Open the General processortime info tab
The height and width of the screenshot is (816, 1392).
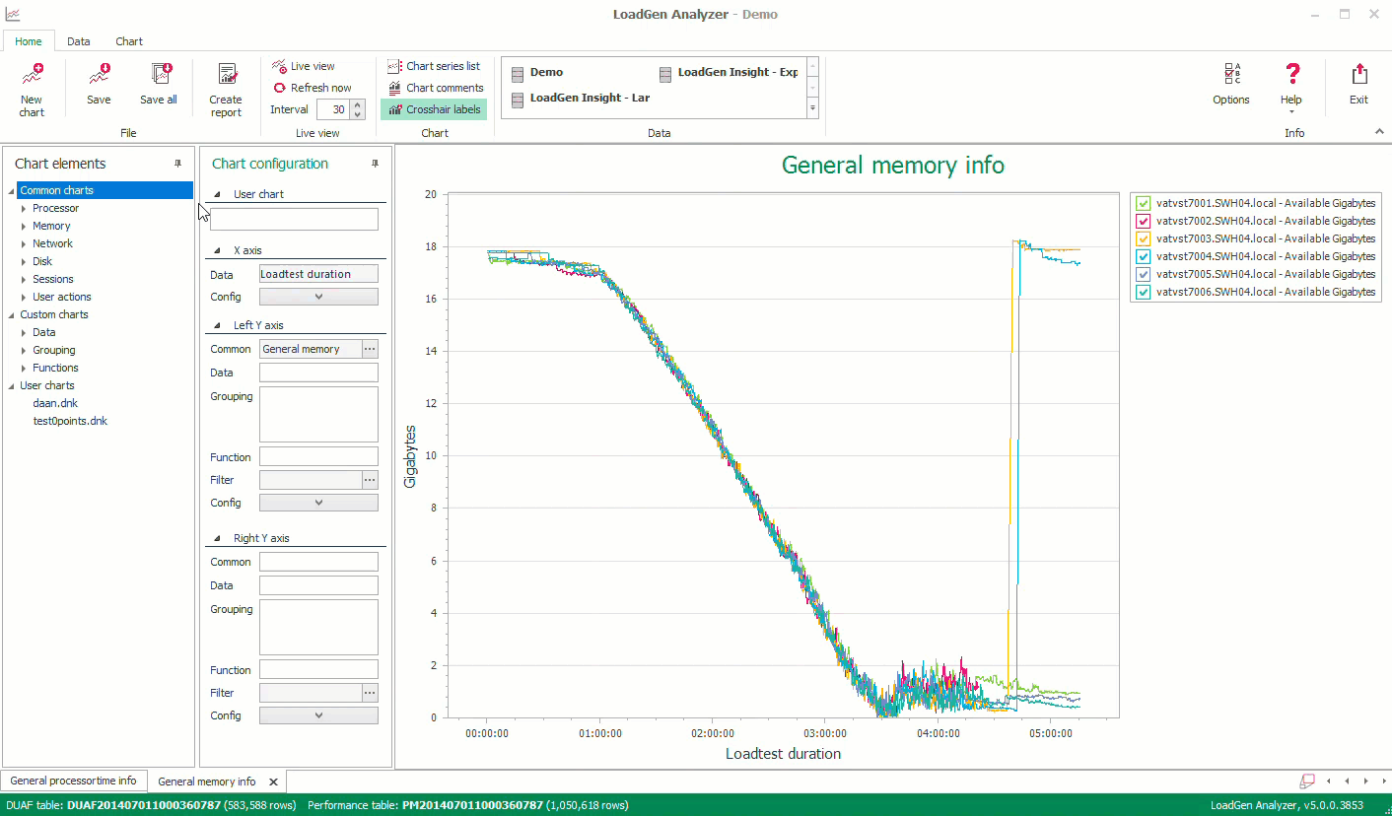point(74,781)
